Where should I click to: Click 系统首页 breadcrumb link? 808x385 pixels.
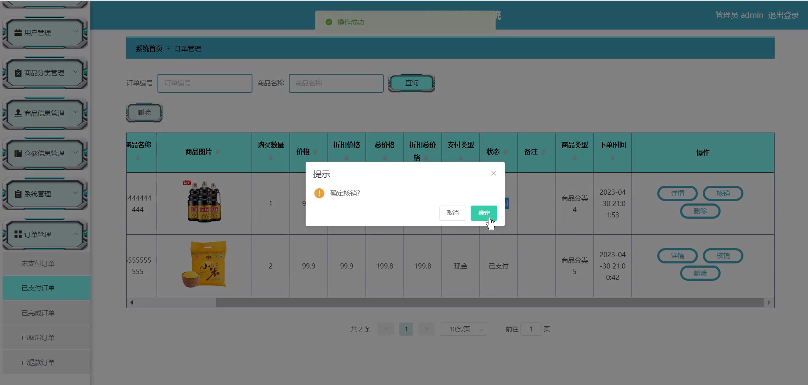coord(149,49)
